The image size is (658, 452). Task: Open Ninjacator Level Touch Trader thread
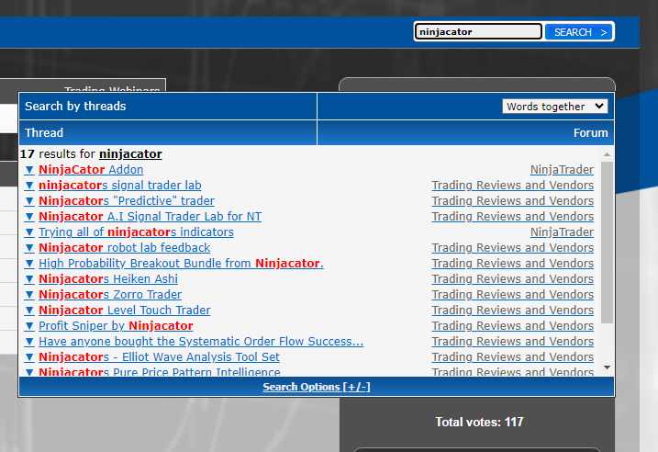pos(125,310)
